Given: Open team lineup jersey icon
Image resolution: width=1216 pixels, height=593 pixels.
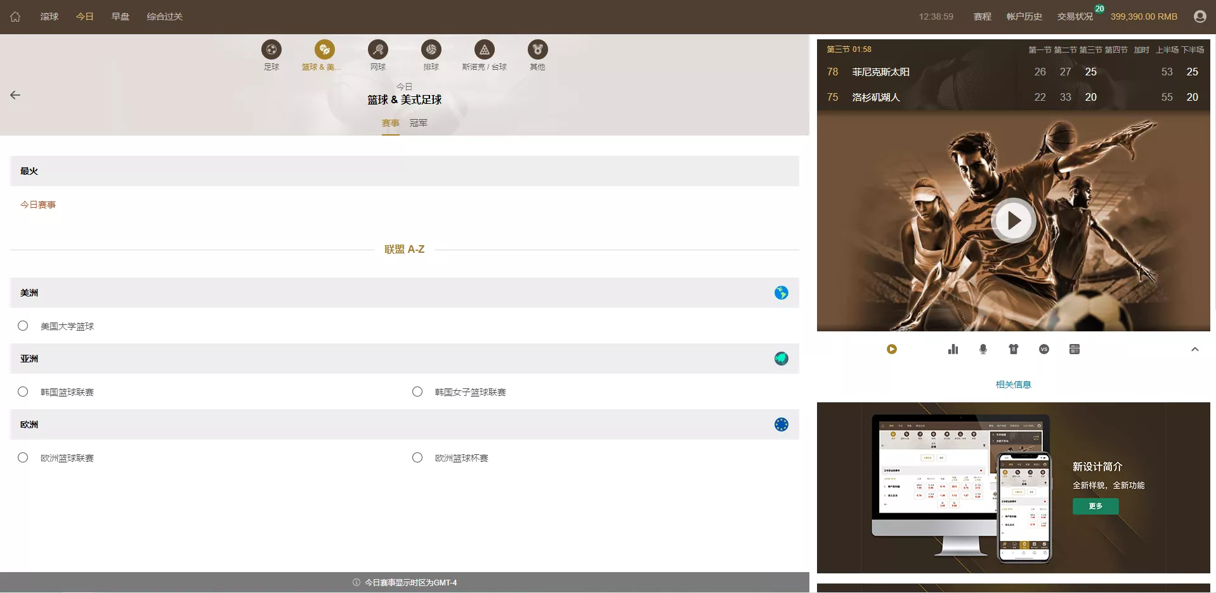Looking at the screenshot, I should click(x=1014, y=349).
